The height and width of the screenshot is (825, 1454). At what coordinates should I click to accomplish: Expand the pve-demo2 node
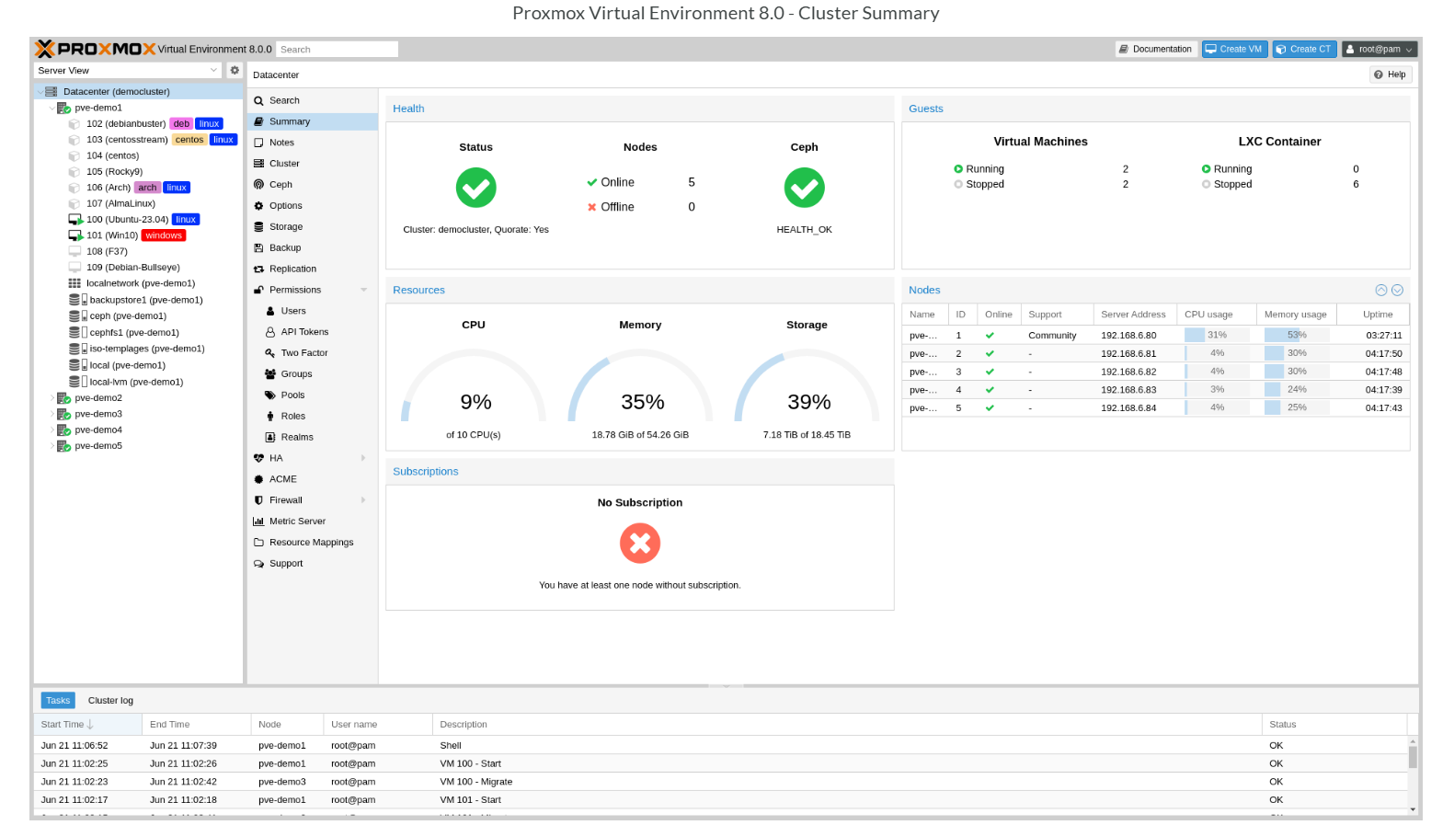pyautogui.click(x=52, y=398)
